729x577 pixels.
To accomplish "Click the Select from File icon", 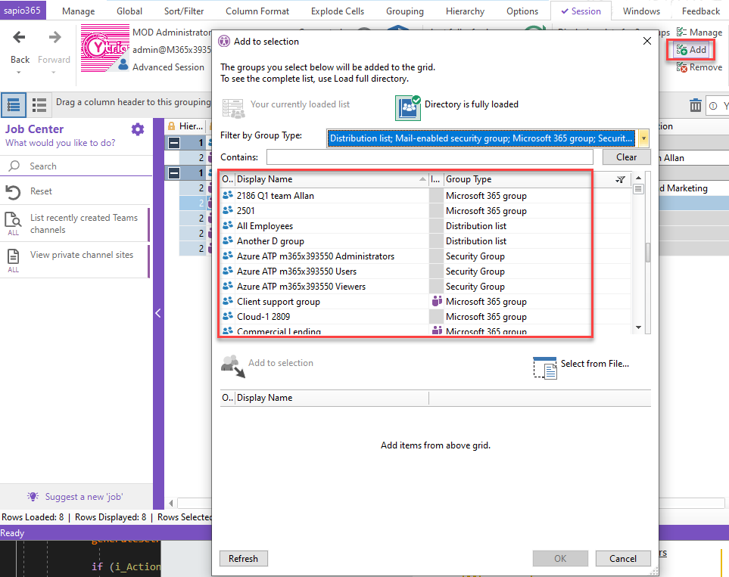I will [x=545, y=367].
